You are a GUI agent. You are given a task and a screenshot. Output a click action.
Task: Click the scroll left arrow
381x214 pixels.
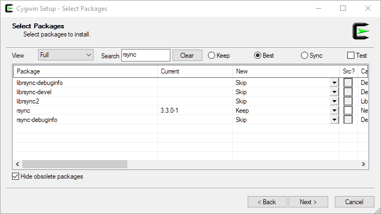(17, 164)
